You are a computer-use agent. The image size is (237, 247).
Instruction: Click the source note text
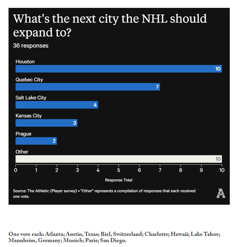point(104,193)
